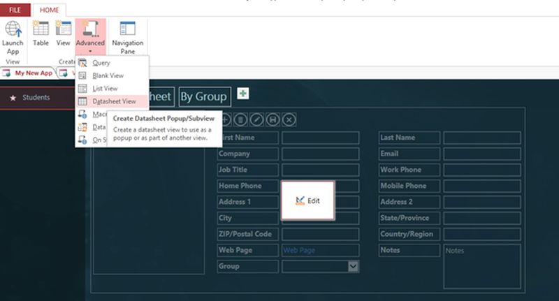Open the Group combo box dropdown arrow
Viewport: 559px width, 301px height.
point(353,267)
